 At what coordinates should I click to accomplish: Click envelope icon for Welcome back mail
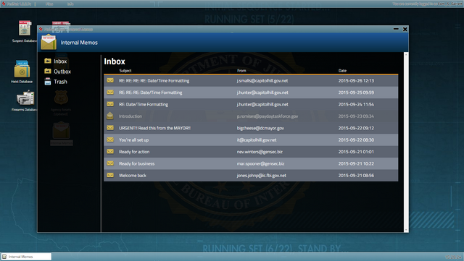click(x=110, y=175)
